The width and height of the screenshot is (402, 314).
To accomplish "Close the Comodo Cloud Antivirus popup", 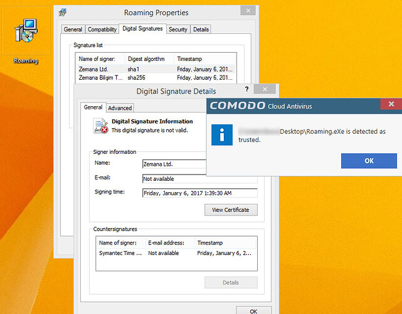I will coord(391,104).
